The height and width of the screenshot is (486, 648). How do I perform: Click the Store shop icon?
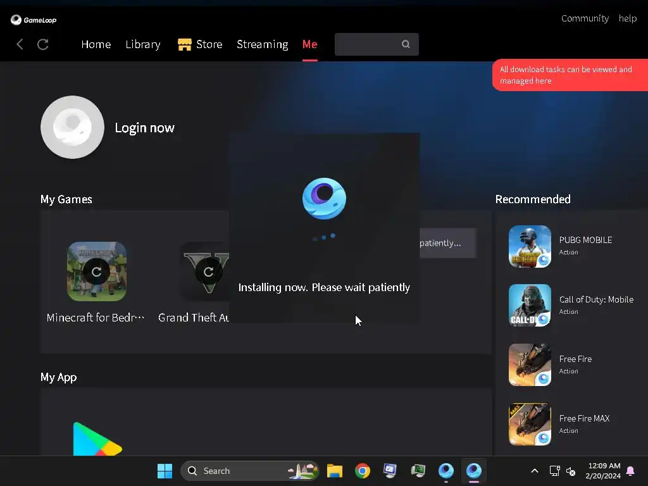click(x=184, y=44)
